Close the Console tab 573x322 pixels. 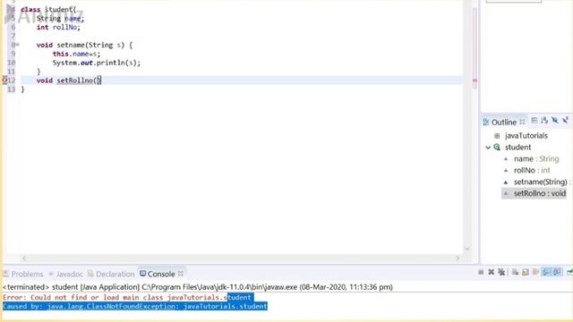(181, 274)
